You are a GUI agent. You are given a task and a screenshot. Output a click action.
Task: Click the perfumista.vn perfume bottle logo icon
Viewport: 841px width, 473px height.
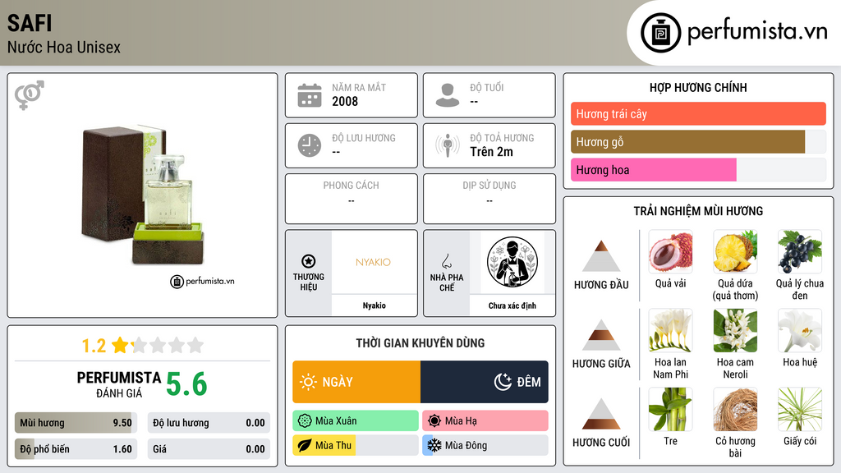pyautogui.click(x=660, y=33)
